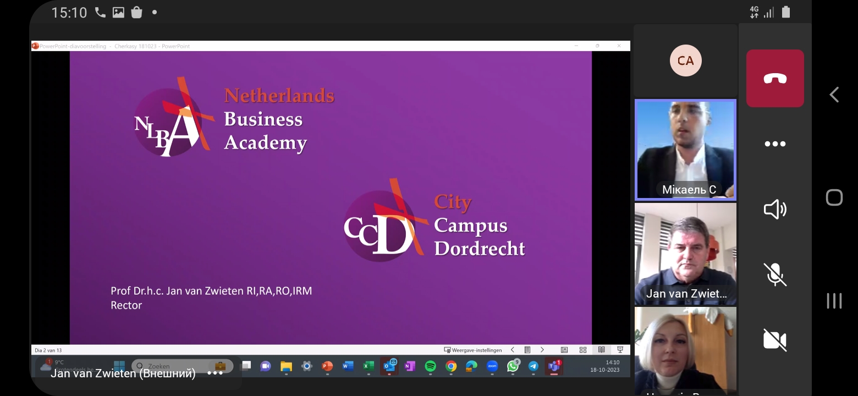Open the Android recent apps button
This screenshot has width=858, height=396.
pos(834,300)
